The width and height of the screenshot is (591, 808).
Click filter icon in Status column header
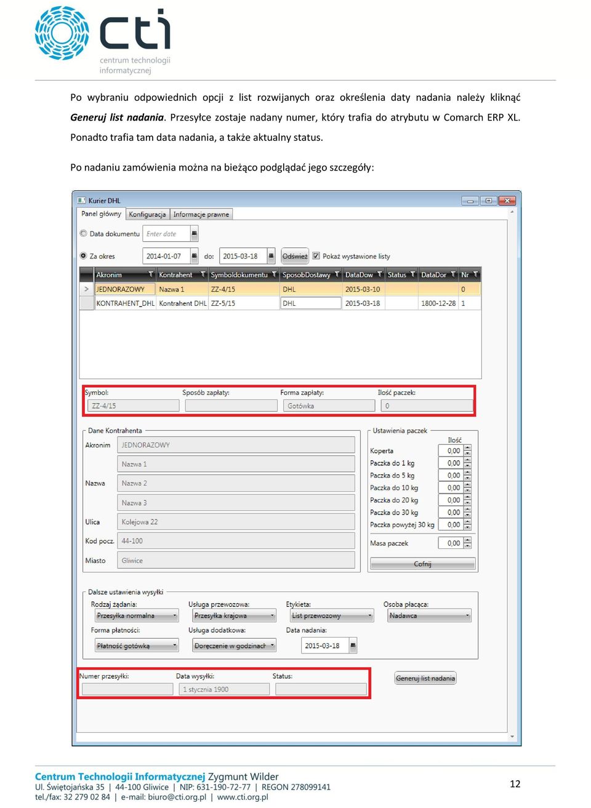pyautogui.click(x=412, y=274)
